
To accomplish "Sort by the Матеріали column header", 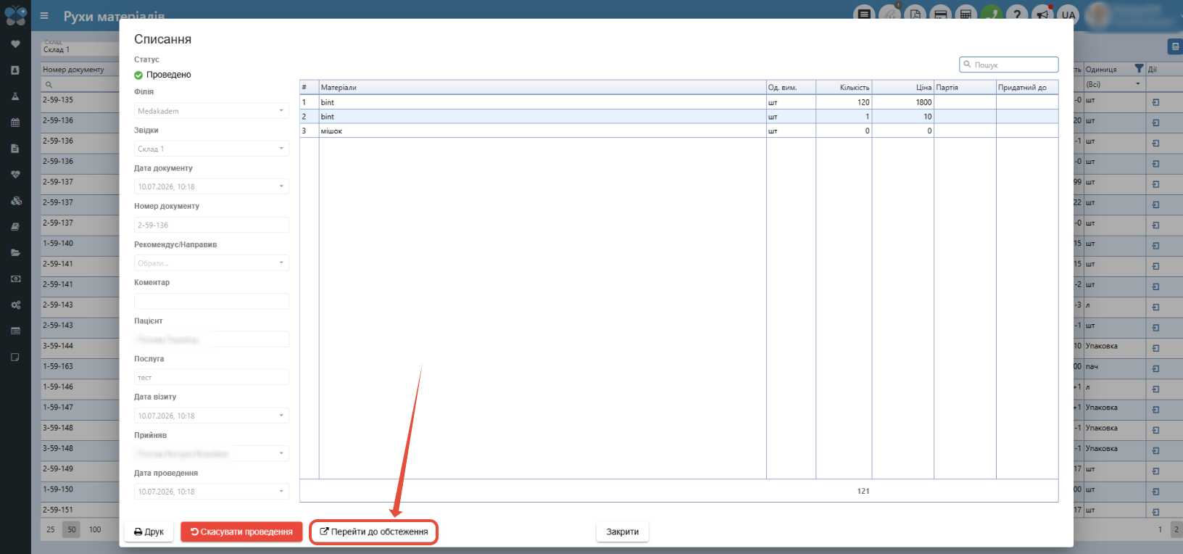I will 542,87.
